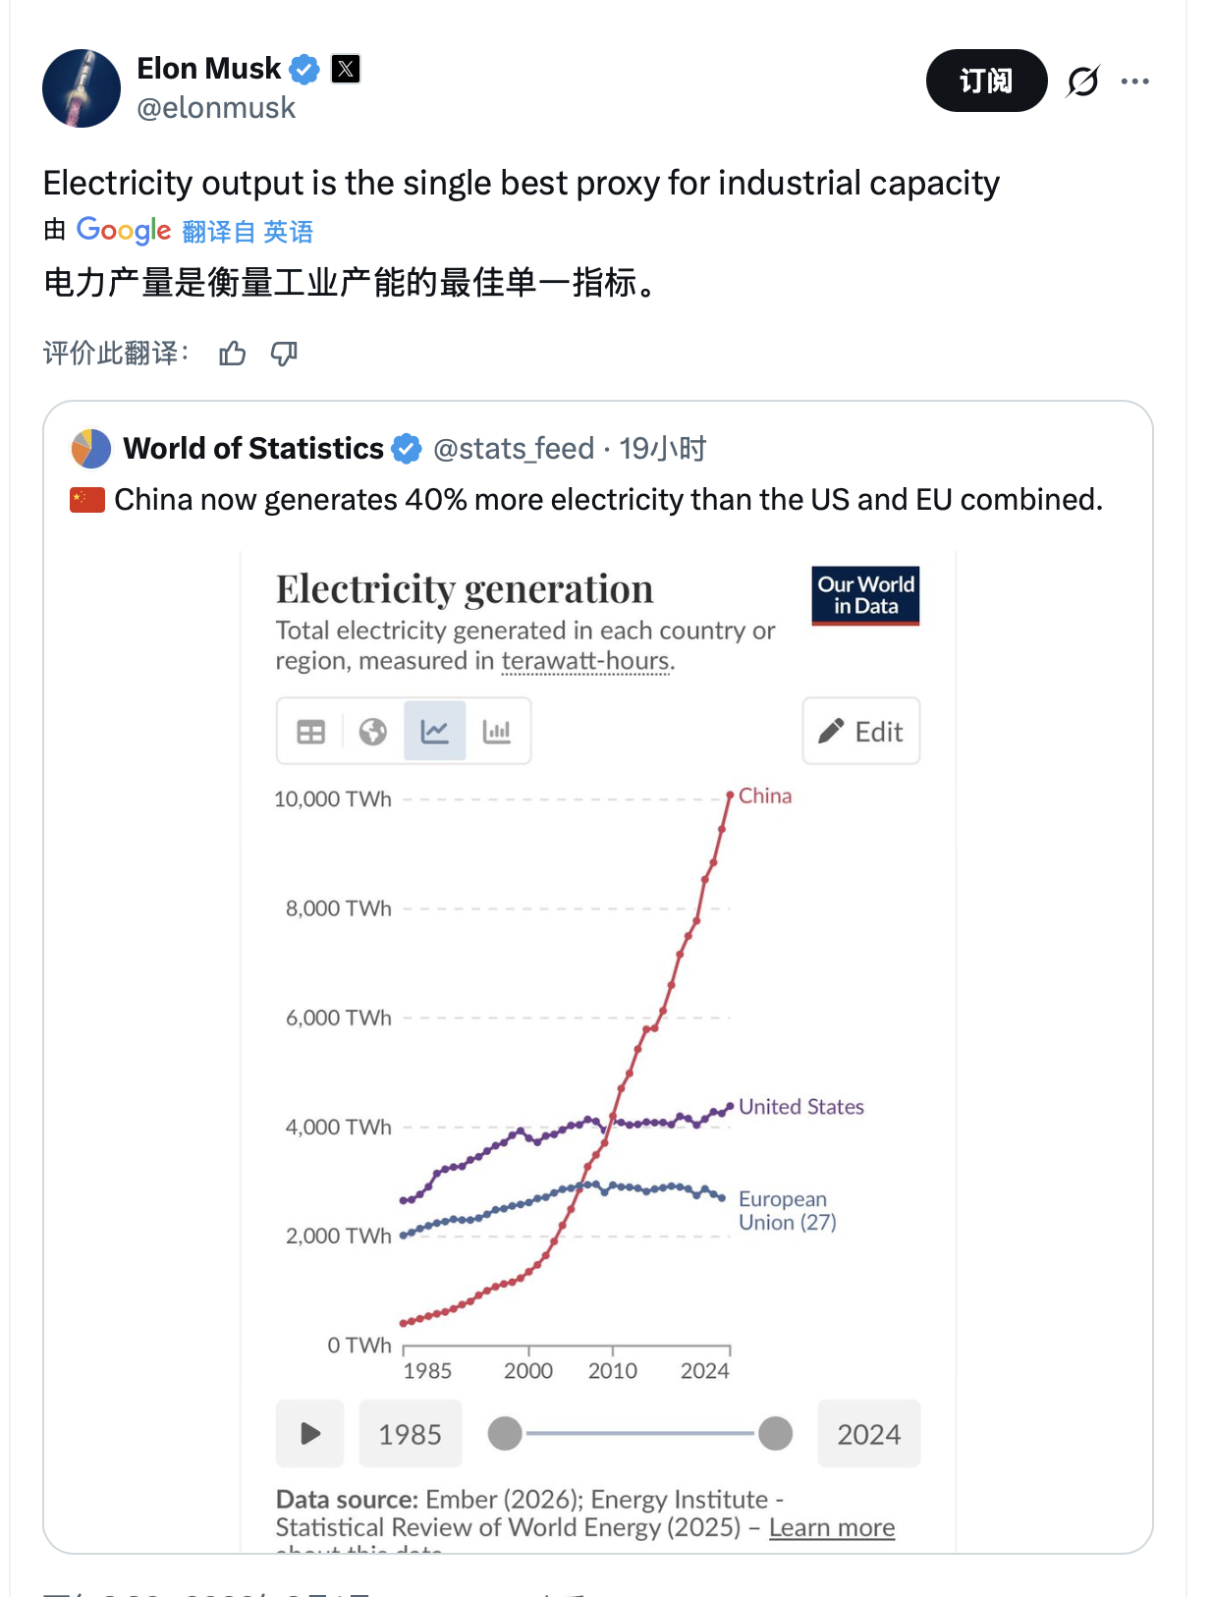
Task: Open Elon Musk's rocket profile avatar
Action: tap(82, 88)
